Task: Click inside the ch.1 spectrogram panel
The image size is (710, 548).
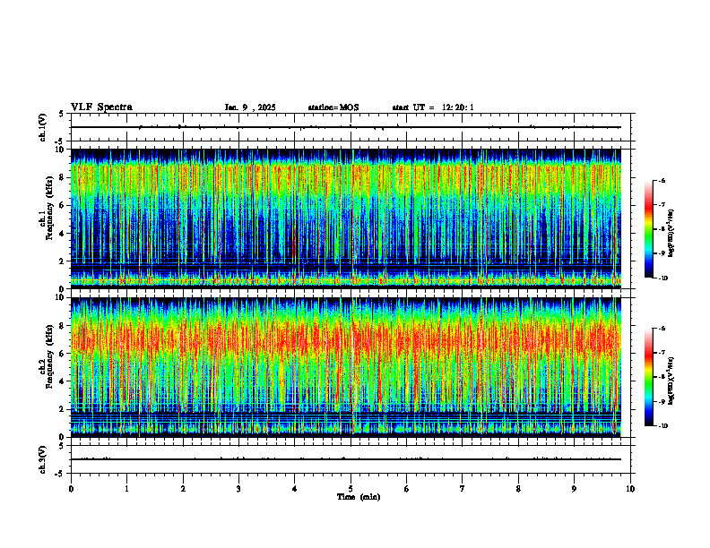Action: [346, 218]
